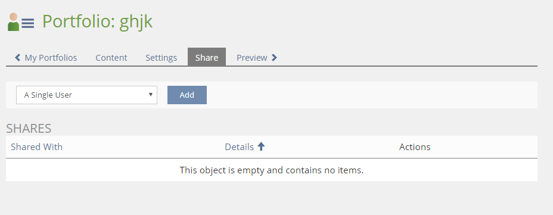Sort by the Shared With column header
The image size is (553, 215).
click(37, 147)
